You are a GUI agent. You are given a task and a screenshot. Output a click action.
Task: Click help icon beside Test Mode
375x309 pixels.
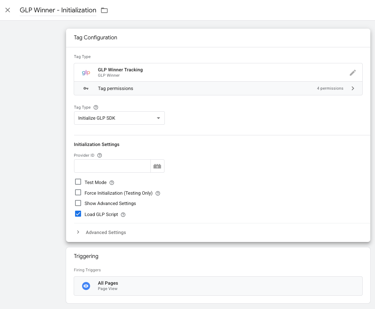(112, 183)
